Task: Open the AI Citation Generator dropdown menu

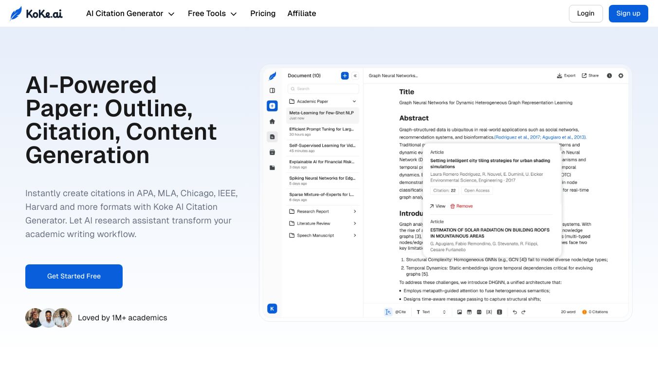Action: click(x=130, y=14)
